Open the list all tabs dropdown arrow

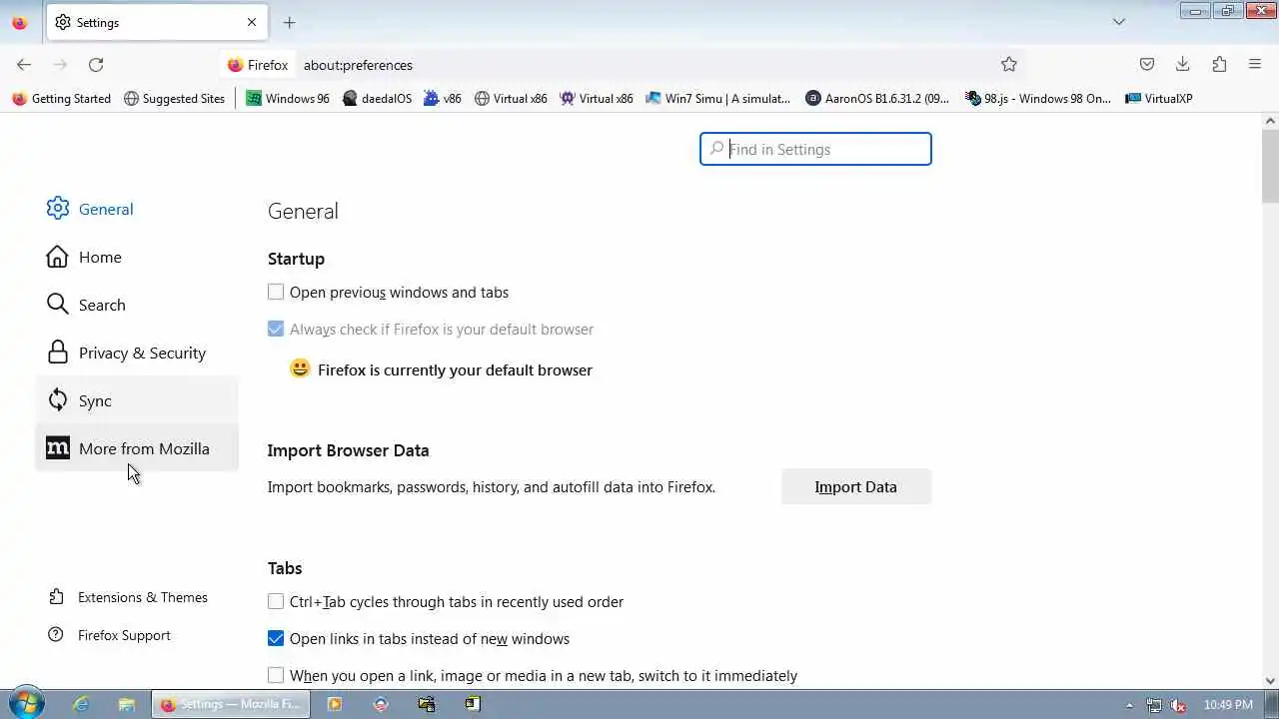point(1119,22)
